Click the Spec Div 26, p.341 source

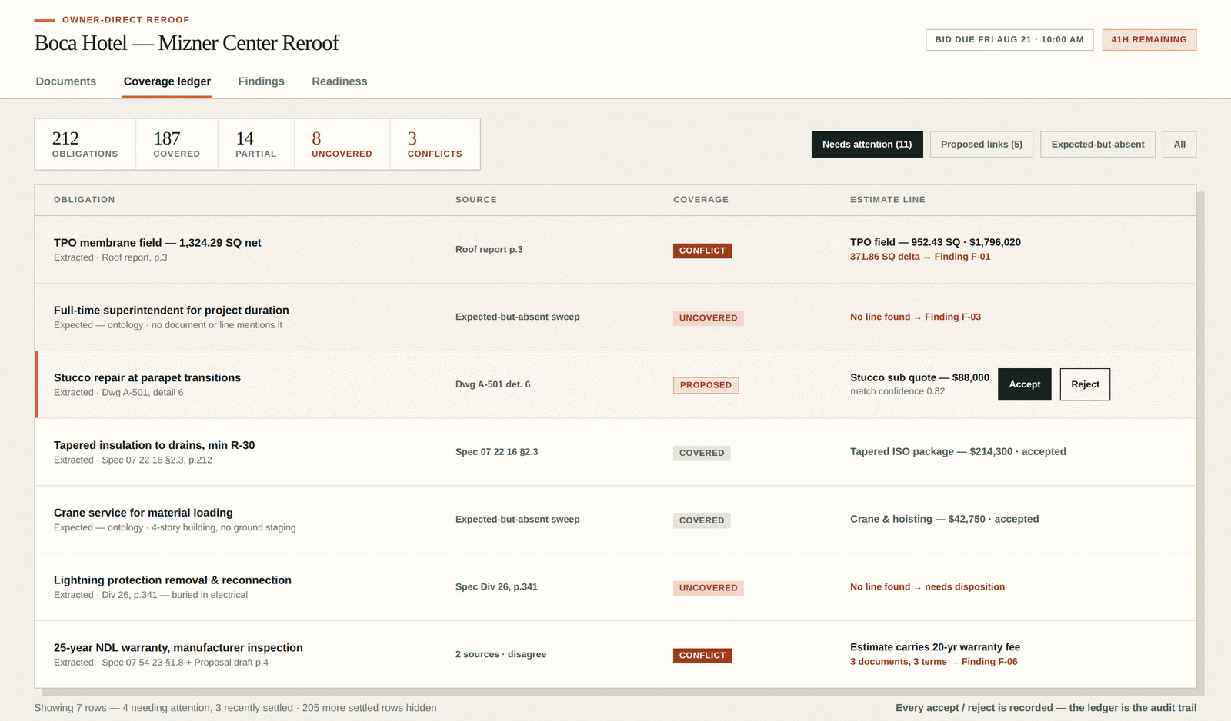496,586
